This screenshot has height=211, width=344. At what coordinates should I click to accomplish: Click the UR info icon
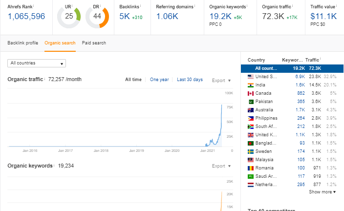tap(72, 5)
